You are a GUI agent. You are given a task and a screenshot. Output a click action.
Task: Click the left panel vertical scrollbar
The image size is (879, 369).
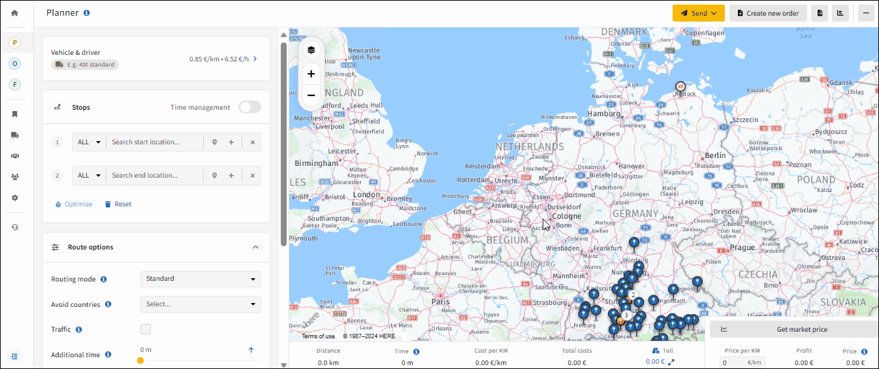pos(283,144)
